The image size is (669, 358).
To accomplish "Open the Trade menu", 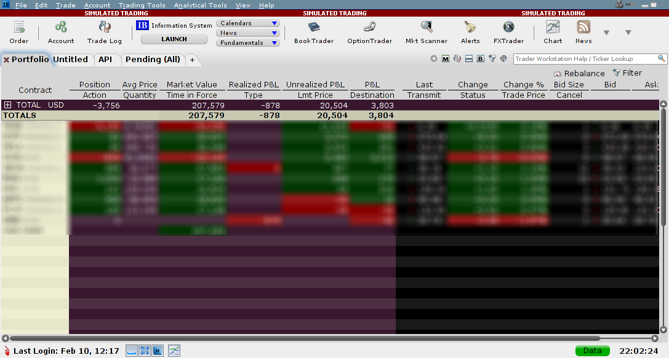I will [65, 5].
